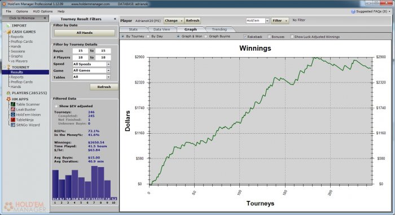Image resolution: width=395 pixels, height=215 pixels.
Task: Open the Game dropdown
Action: (108, 71)
